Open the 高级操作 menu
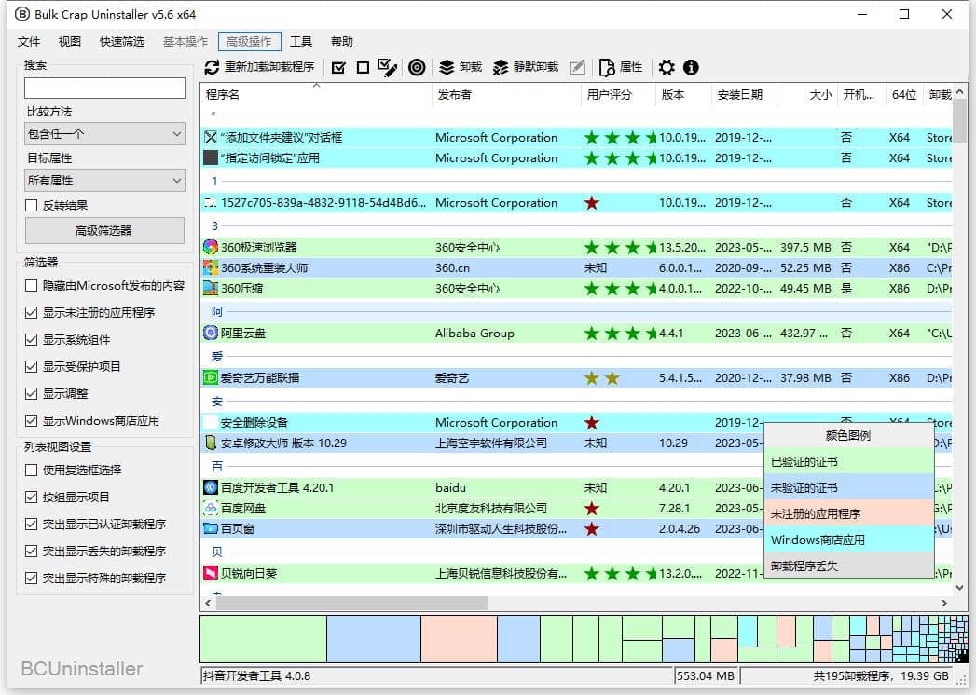The image size is (976, 695). pos(250,41)
